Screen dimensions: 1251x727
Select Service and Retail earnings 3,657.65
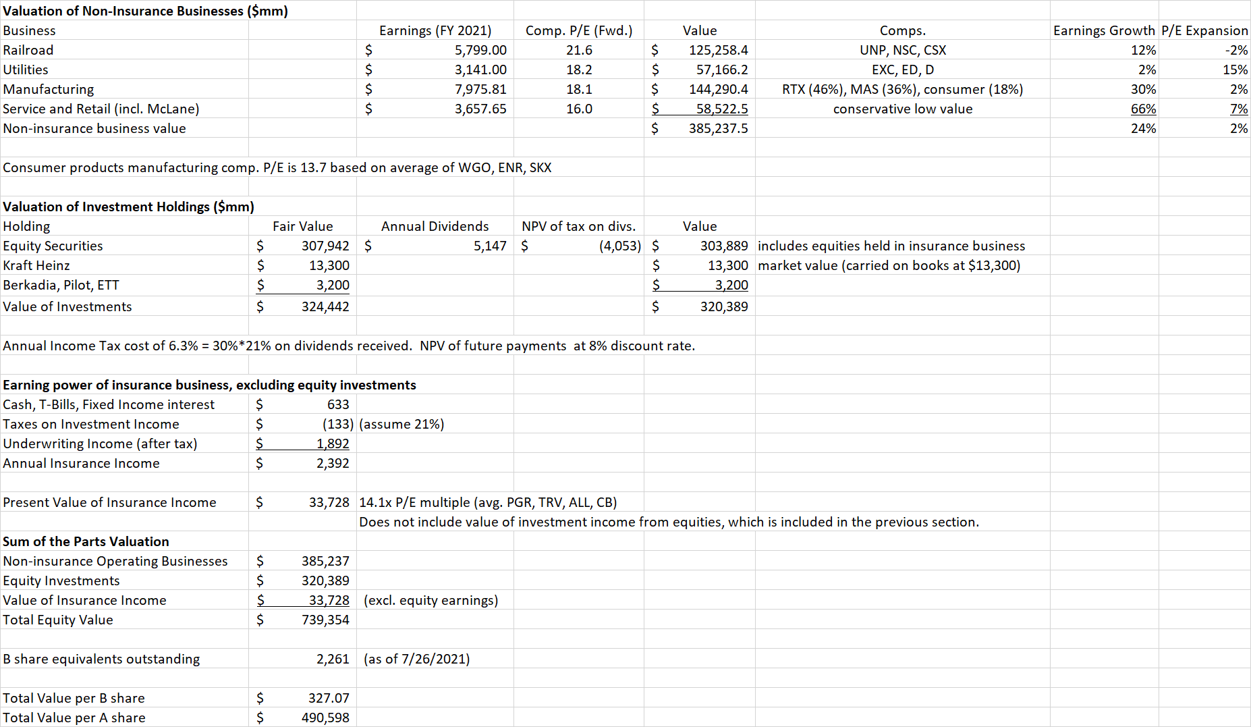pyautogui.click(x=480, y=109)
